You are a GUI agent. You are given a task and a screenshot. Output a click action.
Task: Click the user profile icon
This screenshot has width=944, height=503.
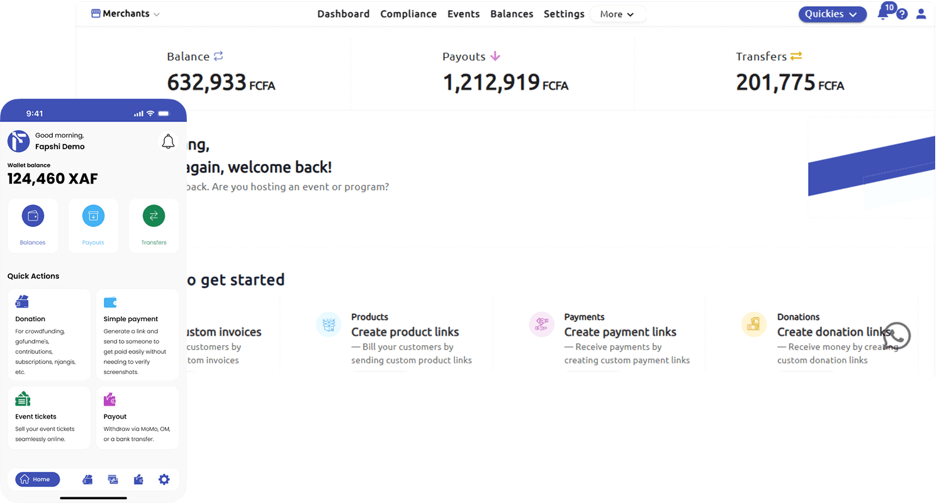pyautogui.click(x=921, y=14)
